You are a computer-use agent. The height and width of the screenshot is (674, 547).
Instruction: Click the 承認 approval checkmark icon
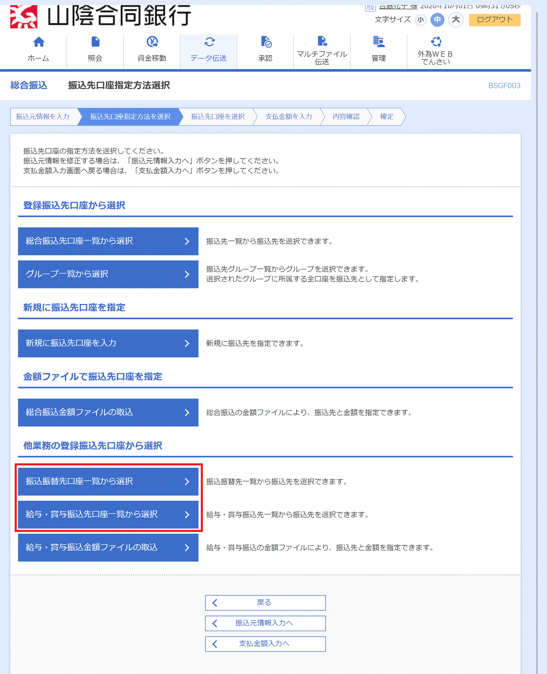(x=266, y=42)
